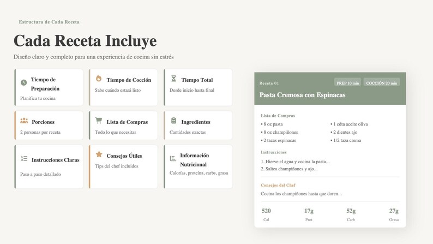433x244 pixels.
Task: Click the '52g' carb value
Action: [351, 211]
